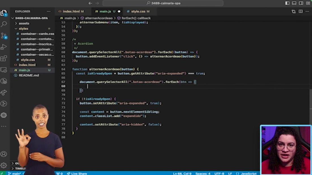Image resolution: width=312 pixels, height=175 pixels.
Task: Click the split editor icon
Action: (x=300, y=12)
